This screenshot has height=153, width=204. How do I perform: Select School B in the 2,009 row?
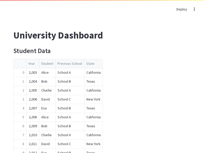click(x=70, y=126)
